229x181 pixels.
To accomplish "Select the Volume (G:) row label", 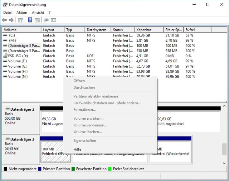I will [x=18, y=66].
